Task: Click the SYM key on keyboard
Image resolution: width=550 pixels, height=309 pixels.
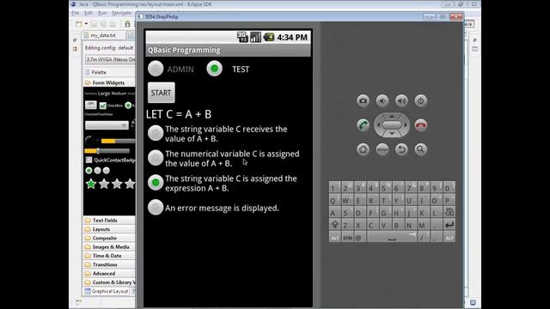Action: (x=347, y=238)
